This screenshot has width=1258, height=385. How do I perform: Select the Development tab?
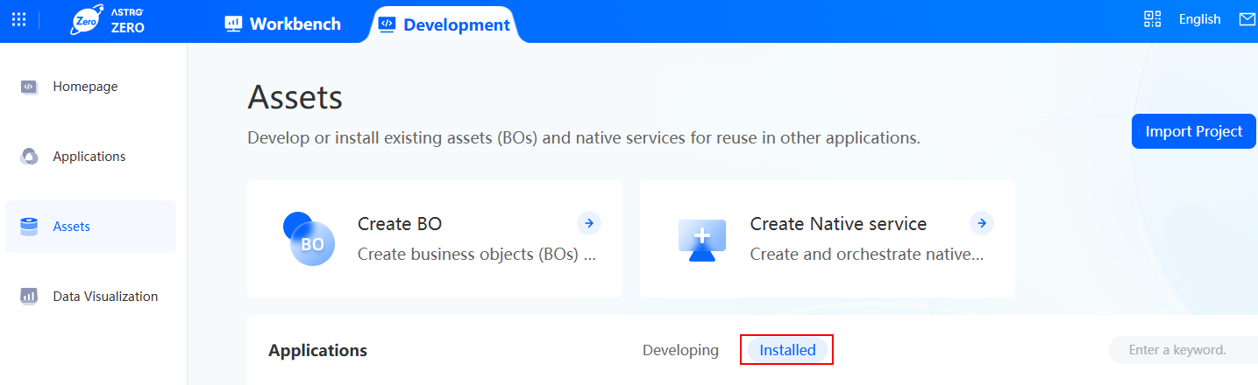pos(444,24)
